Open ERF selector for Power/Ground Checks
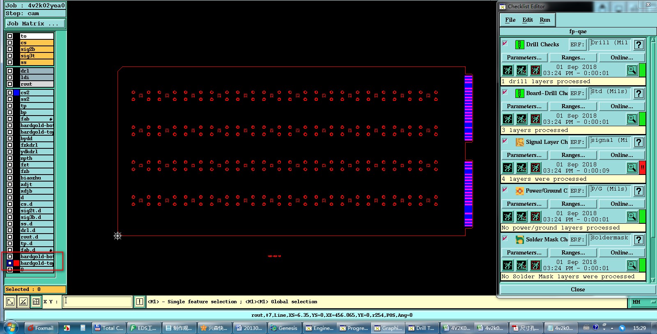 tap(577, 191)
